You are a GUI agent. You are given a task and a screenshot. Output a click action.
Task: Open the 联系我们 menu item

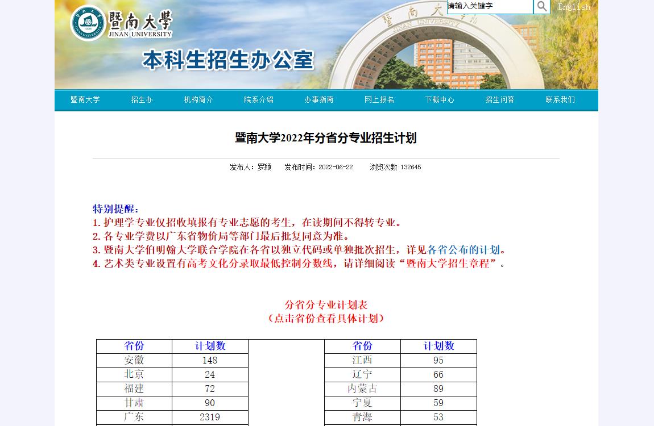(x=560, y=99)
